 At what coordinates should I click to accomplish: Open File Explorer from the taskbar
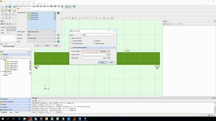pos(25,119)
